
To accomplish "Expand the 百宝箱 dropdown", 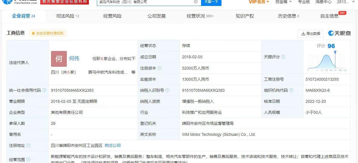I will tap(283, 2).
